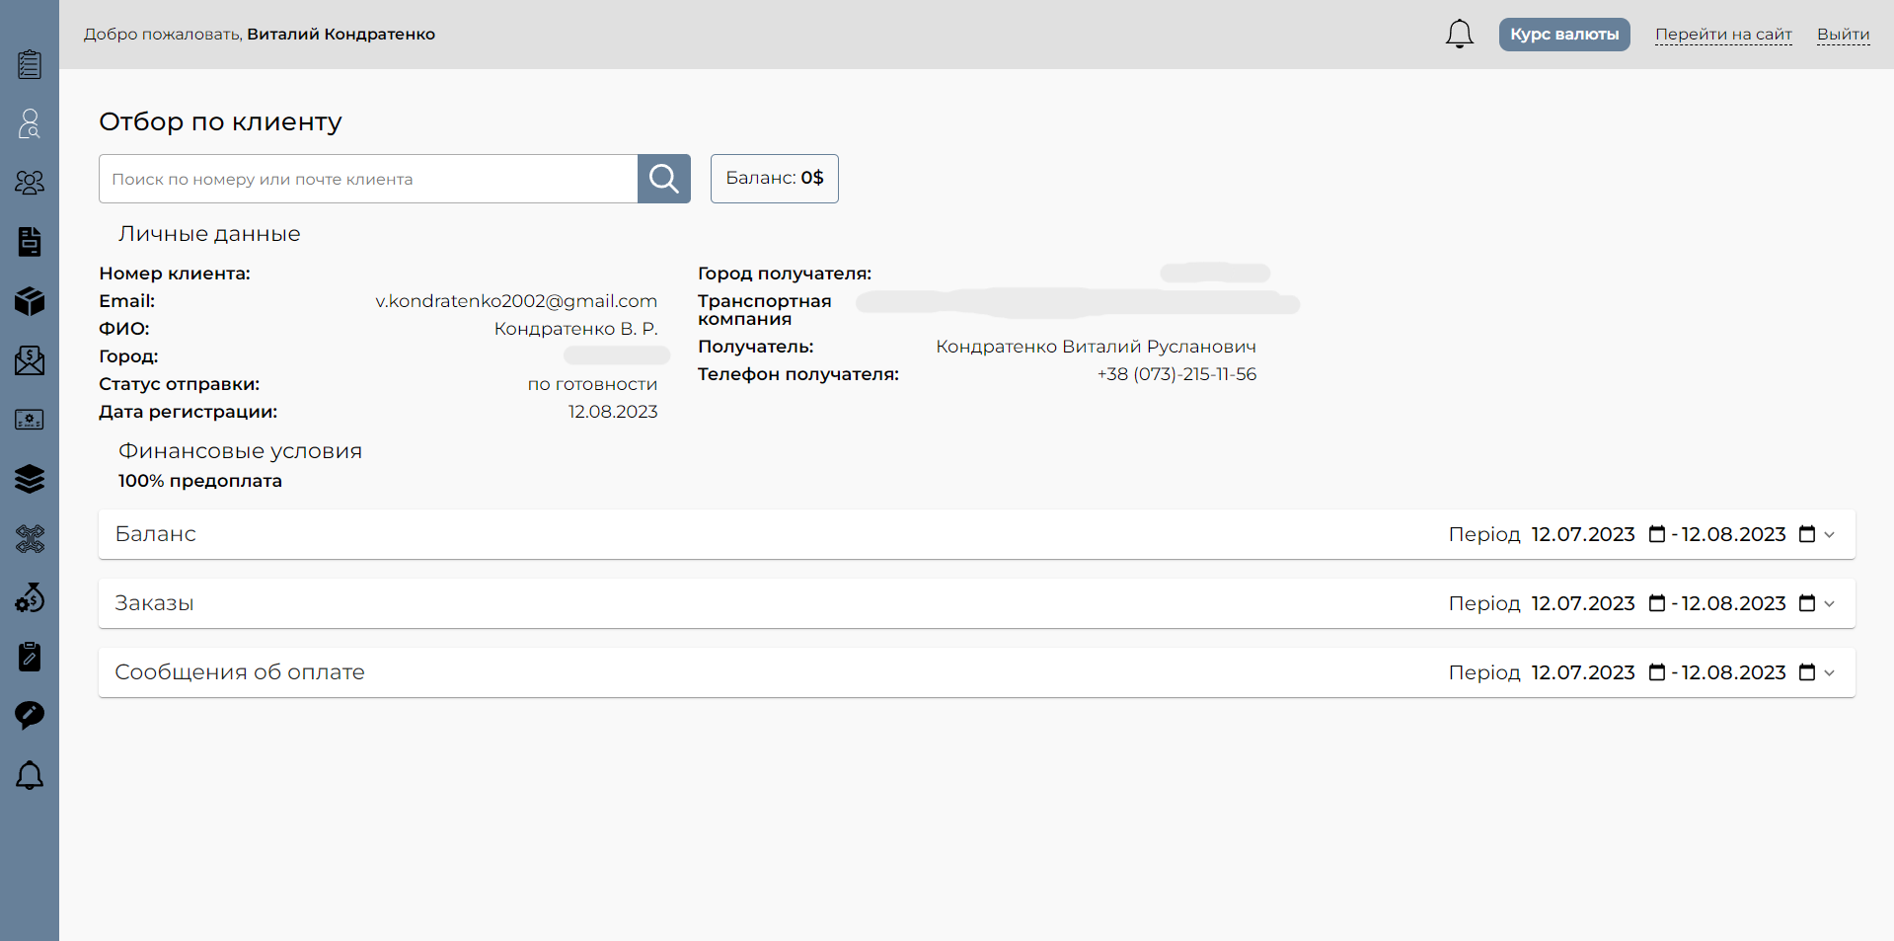The image size is (1894, 941).
Task: Click start date 12.07.2023 in Баланс row
Action: tap(1583, 534)
